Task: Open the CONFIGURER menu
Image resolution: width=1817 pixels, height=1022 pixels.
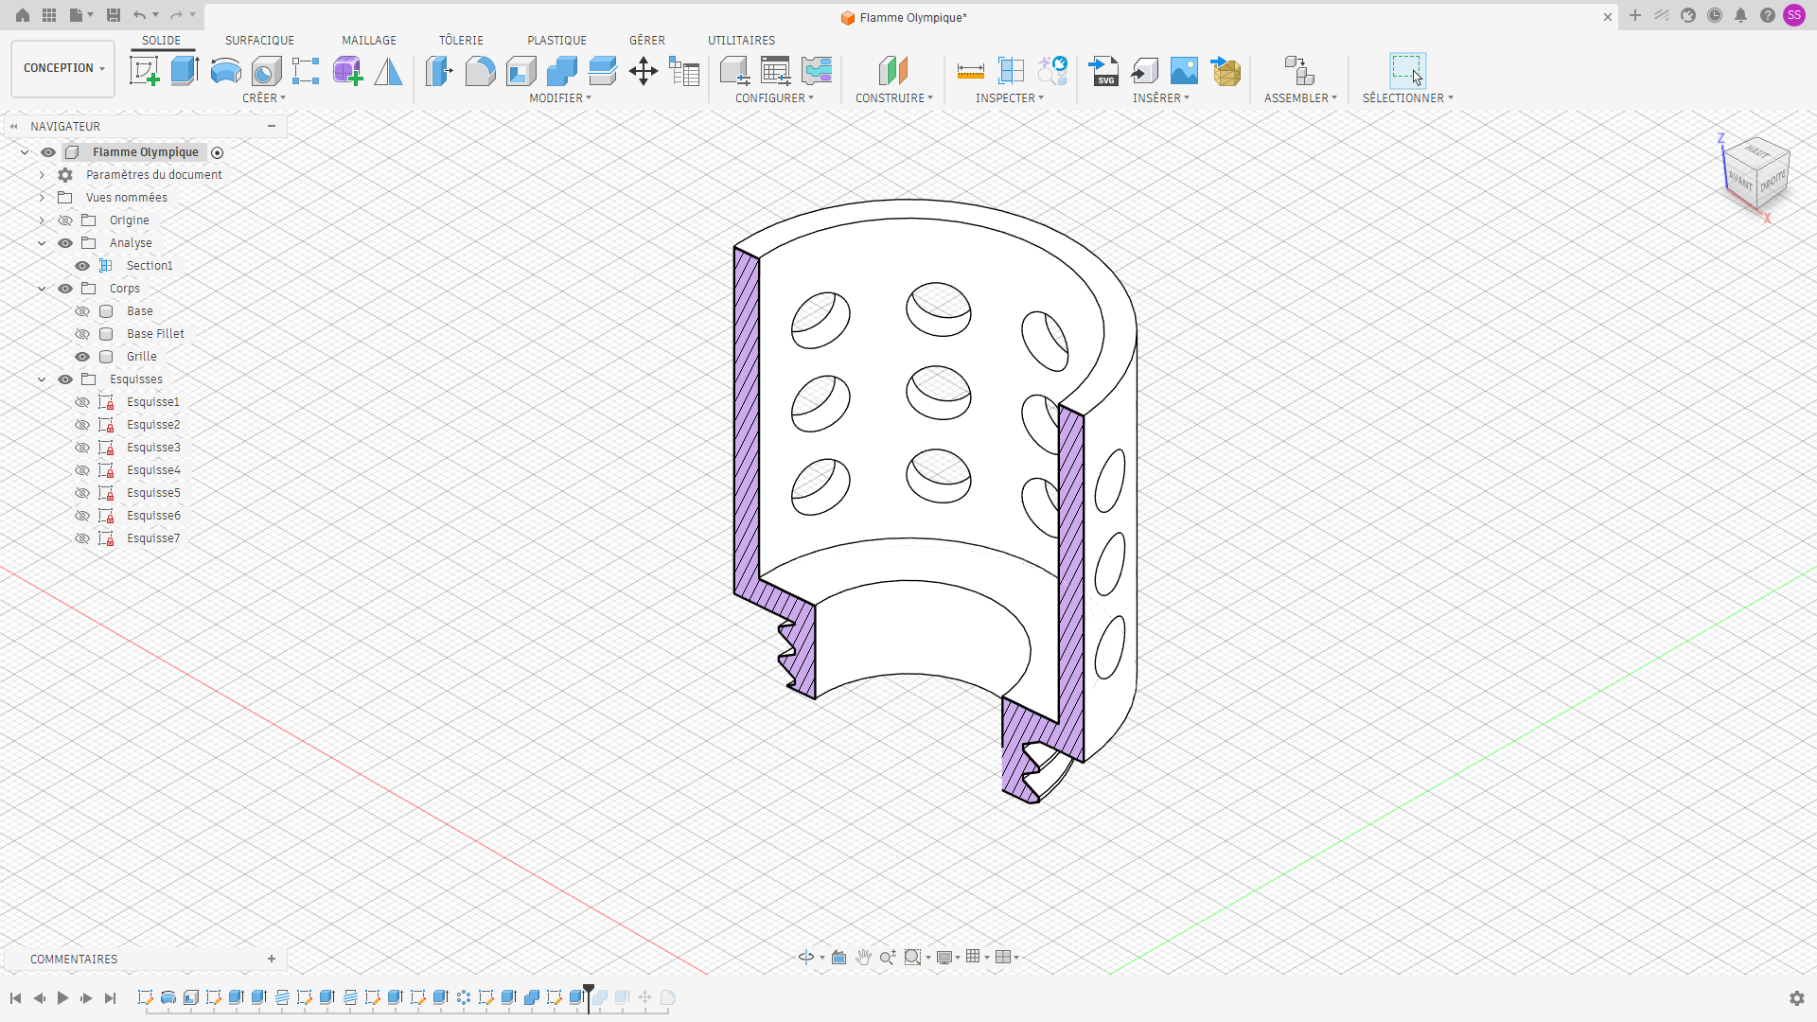Action: (775, 98)
